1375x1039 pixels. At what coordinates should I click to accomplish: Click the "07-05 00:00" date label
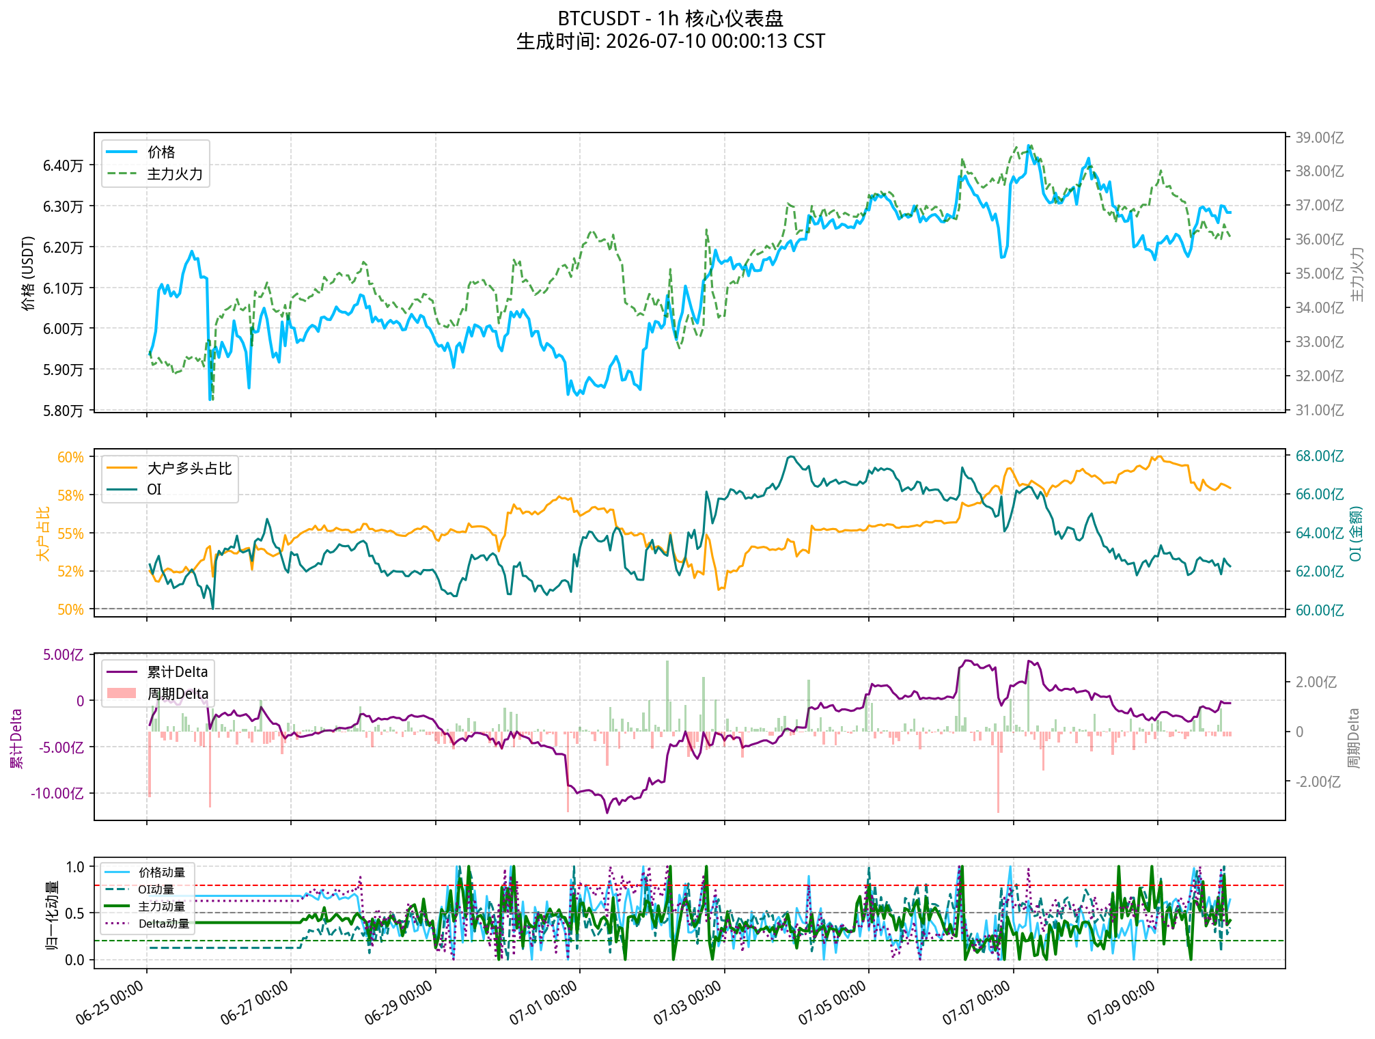point(833,1003)
